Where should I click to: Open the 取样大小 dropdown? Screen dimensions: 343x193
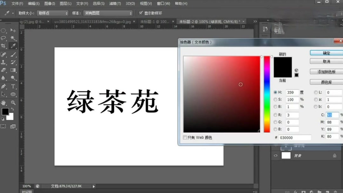(52, 13)
